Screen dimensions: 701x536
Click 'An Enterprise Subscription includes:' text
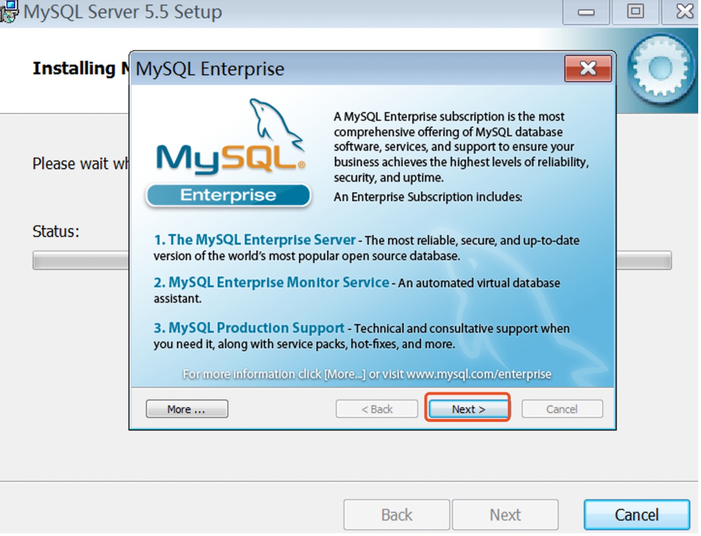428,197
